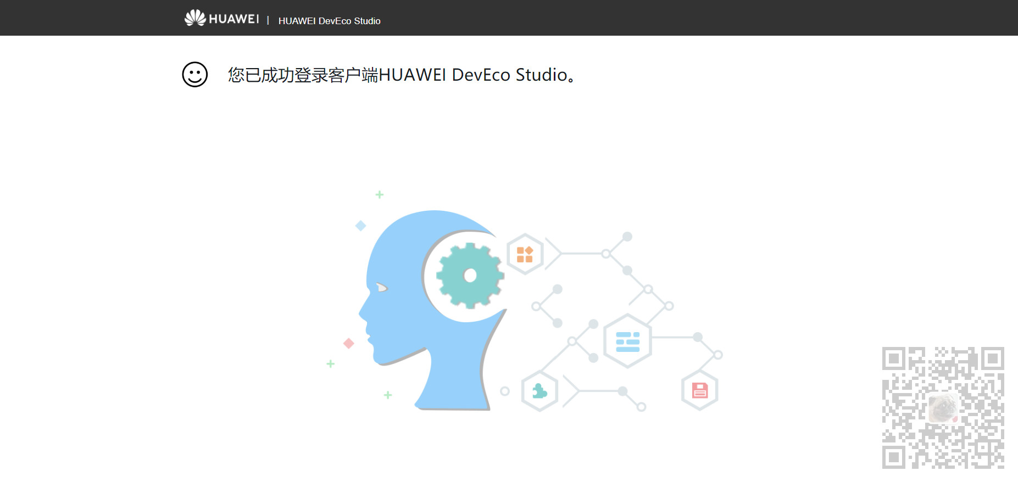The image size is (1018, 482).
Task: Click the orange app grid hexagon icon
Action: [525, 254]
